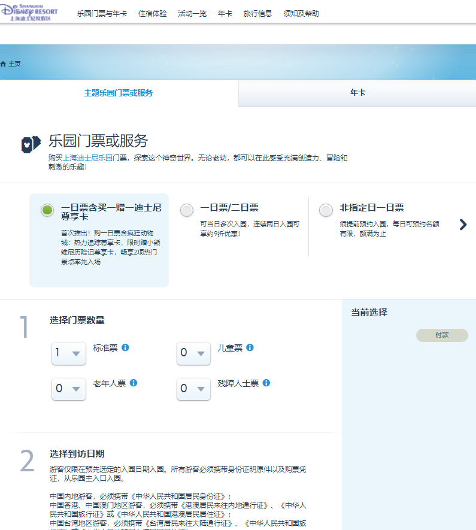Click the 儿童票 label
The height and width of the screenshot is (530, 476).
(x=230, y=348)
